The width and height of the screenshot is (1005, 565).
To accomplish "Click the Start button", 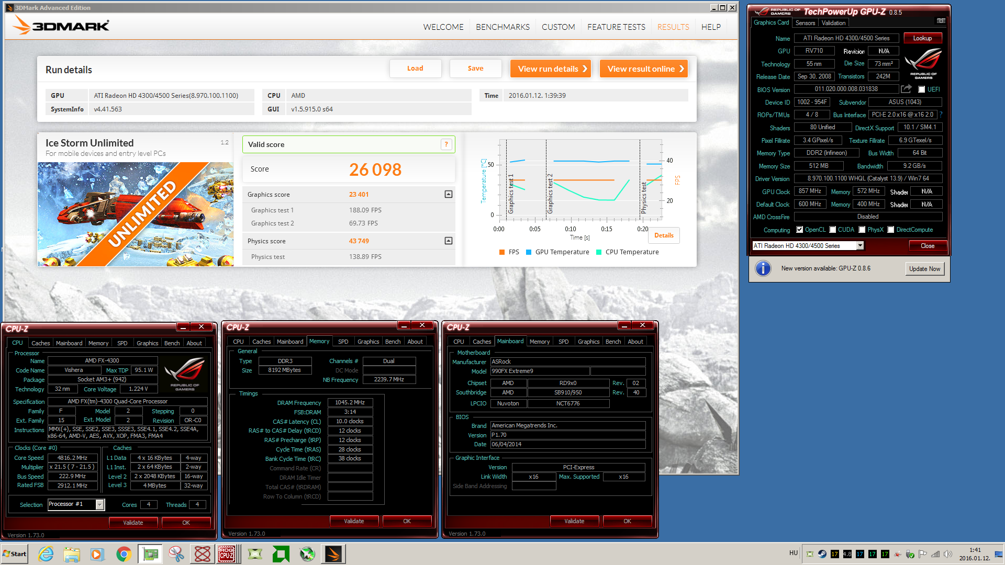I will pos(15,553).
